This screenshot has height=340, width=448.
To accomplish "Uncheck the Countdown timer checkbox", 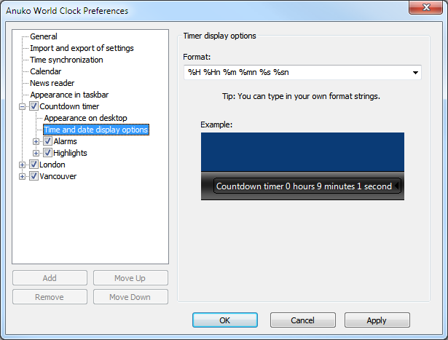I will (34, 106).
